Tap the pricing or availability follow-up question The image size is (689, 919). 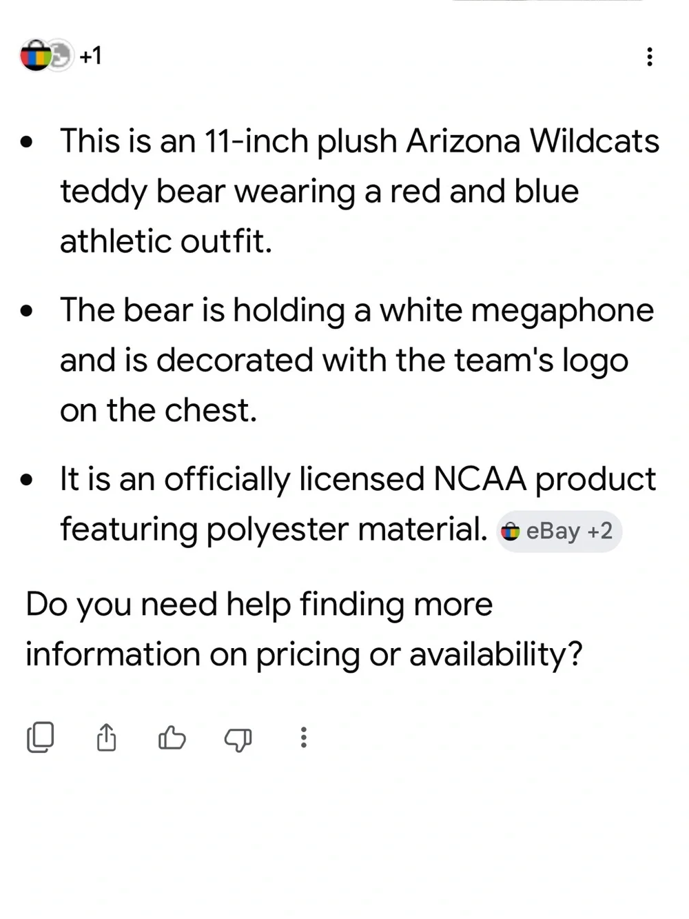(304, 629)
